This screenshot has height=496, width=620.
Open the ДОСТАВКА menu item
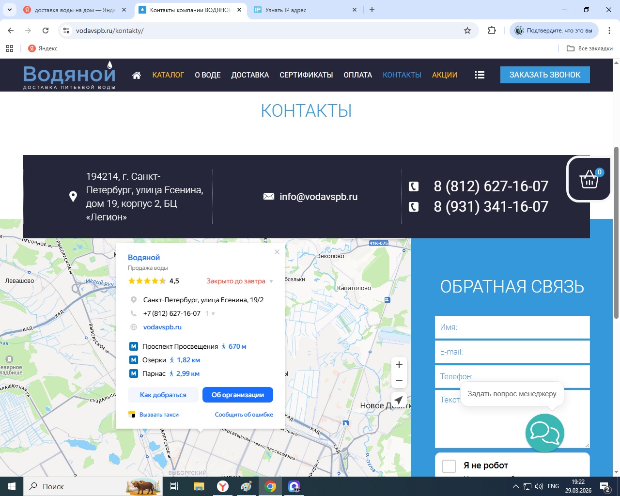pyautogui.click(x=250, y=75)
